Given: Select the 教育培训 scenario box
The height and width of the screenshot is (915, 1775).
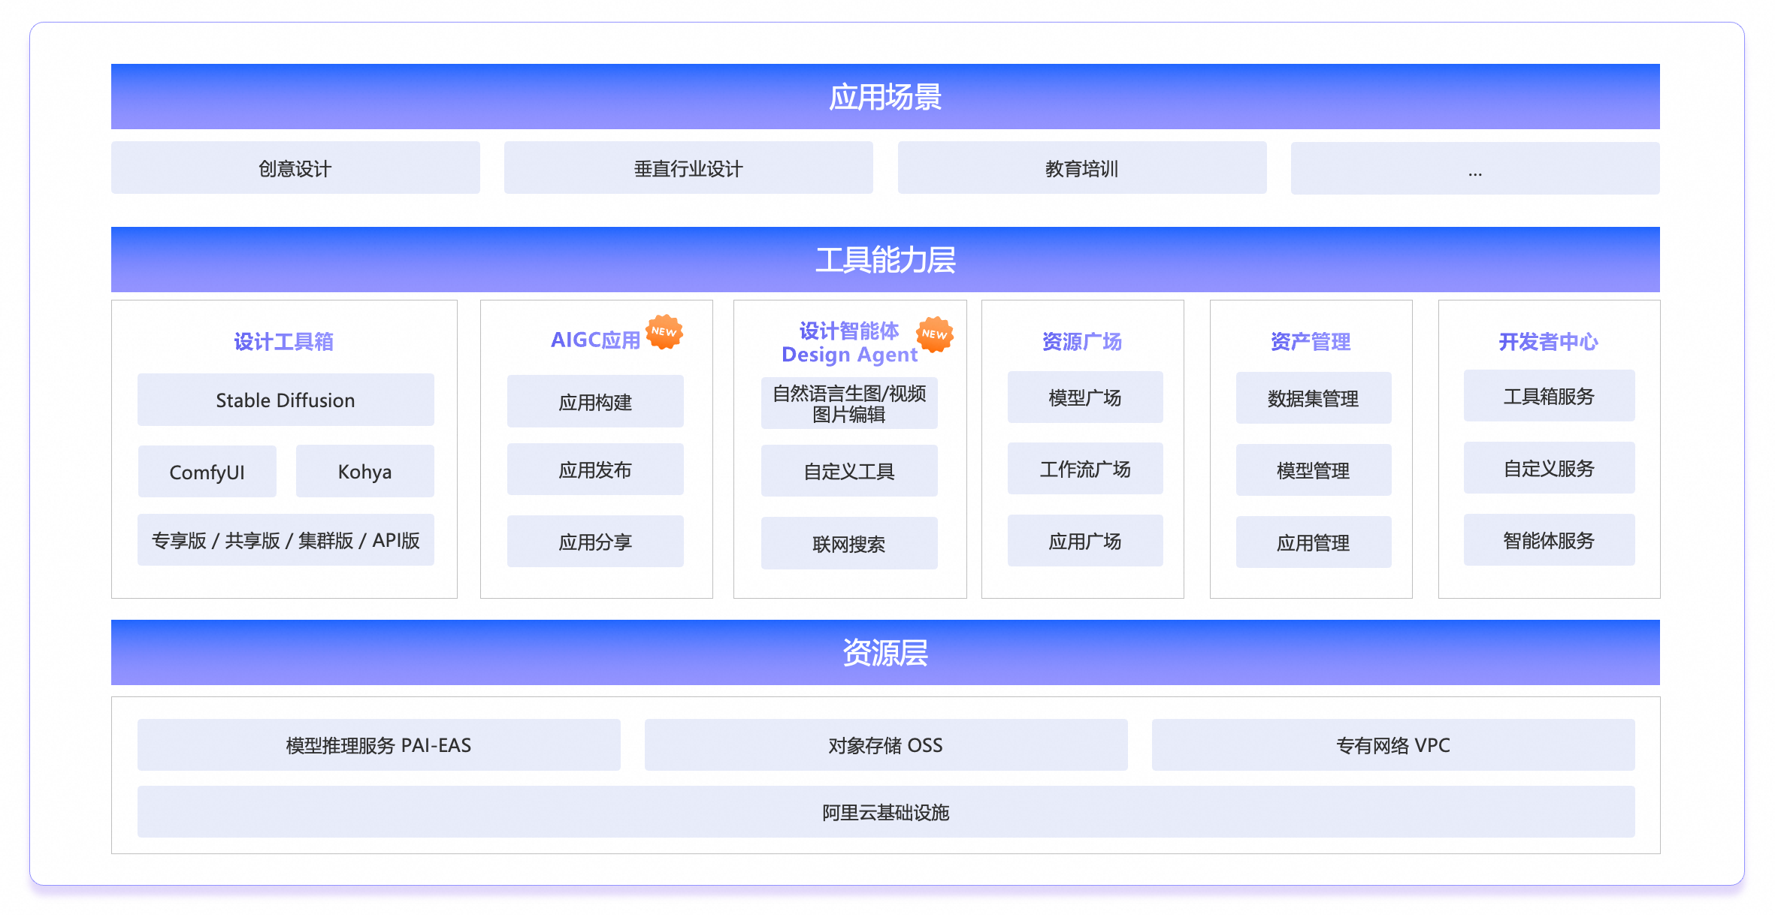Looking at the screenshot, I should click(1082, 168).
